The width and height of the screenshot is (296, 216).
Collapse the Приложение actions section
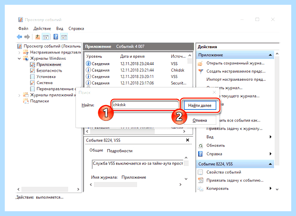coord(270,55)
